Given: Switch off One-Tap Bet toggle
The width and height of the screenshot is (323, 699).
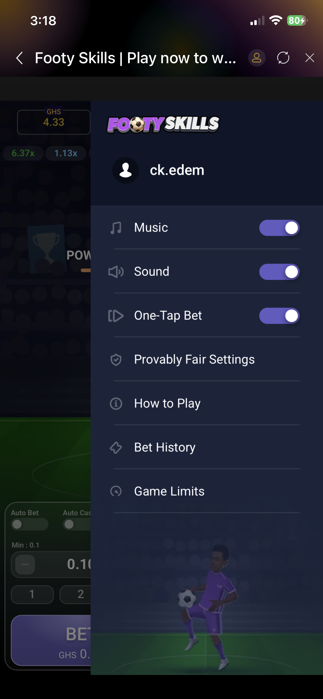Looking at the screenshot, I should point(279,316).
